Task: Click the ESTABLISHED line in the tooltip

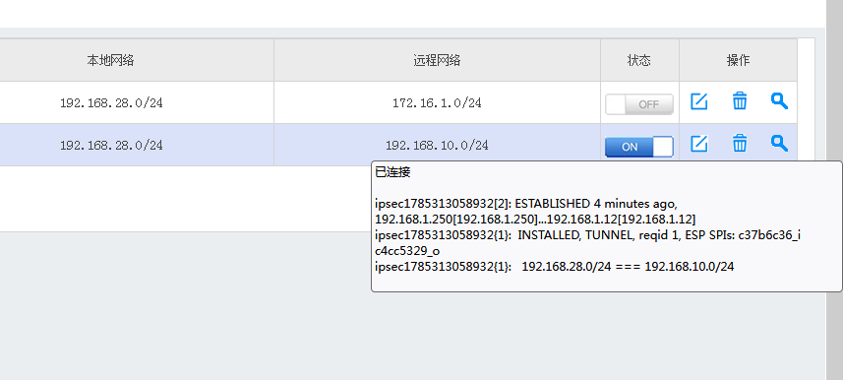Action: coord(535,212)
